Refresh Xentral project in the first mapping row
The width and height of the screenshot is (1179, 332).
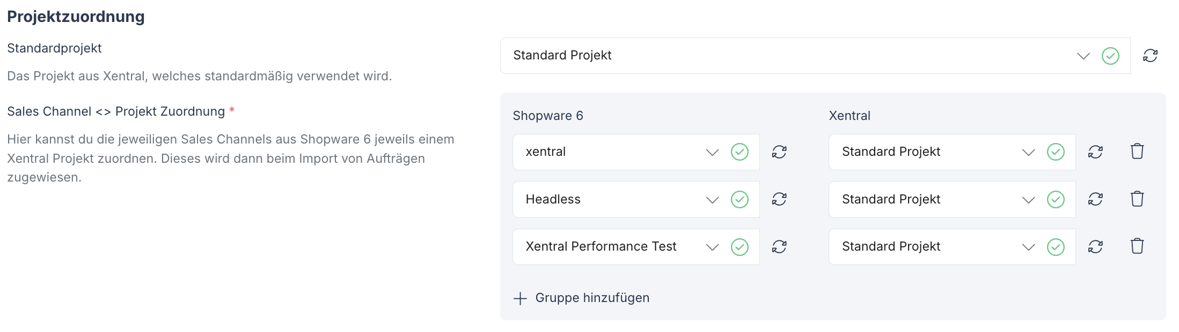(x=1095, y=152)
